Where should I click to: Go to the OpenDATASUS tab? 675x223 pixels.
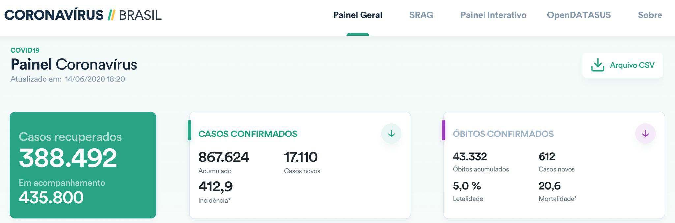tap(579, 15)
